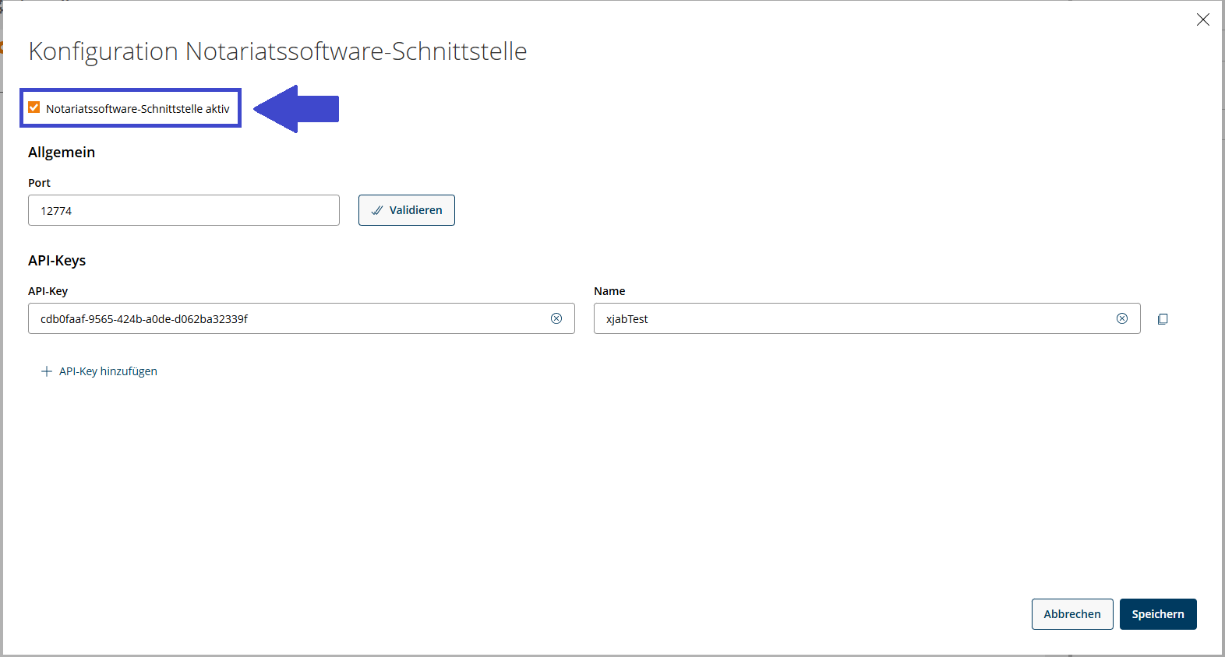Click the 'API-Key' label above the key field
1225x657 pixels.
pos(48,291)
